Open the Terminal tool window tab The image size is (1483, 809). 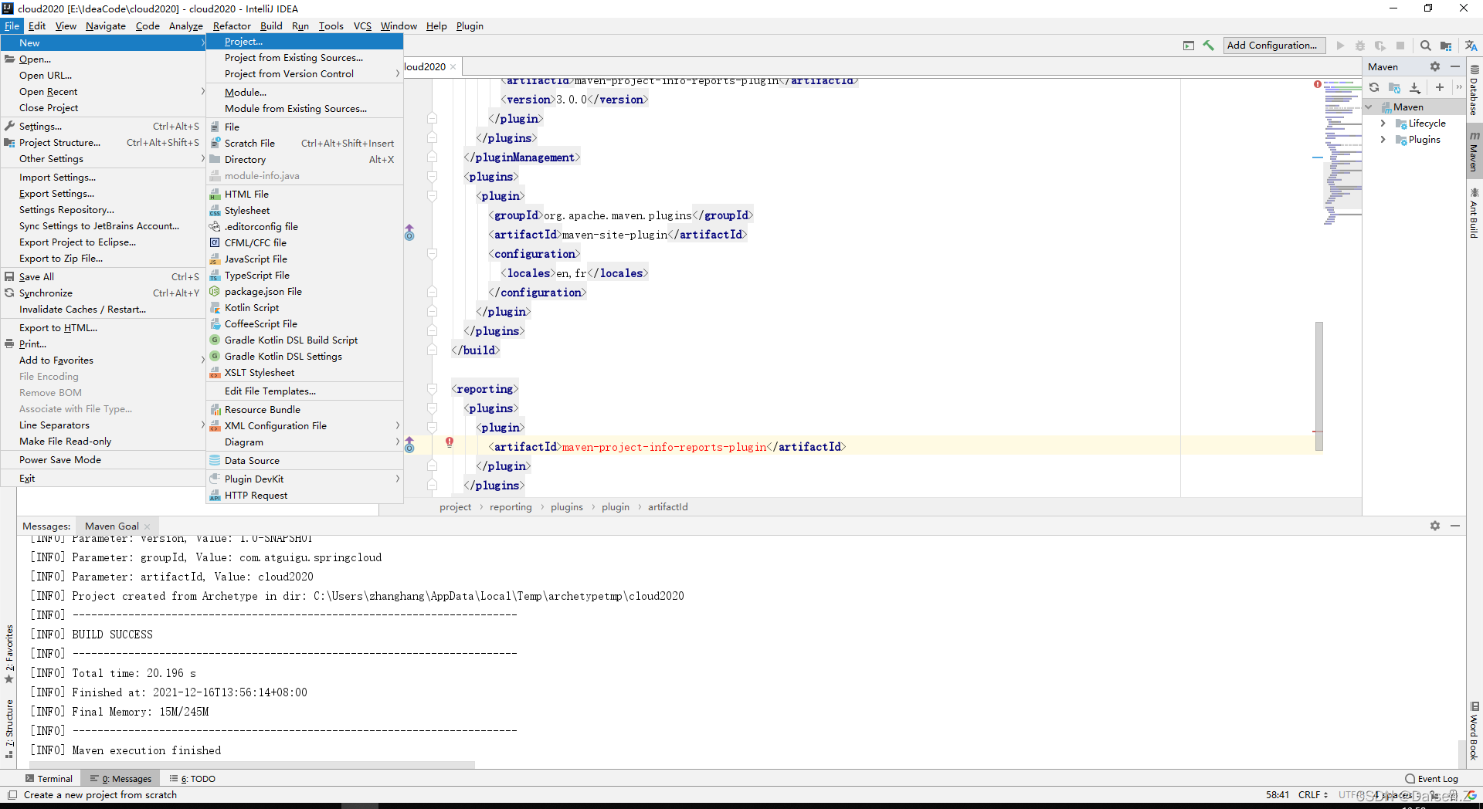(49, 779)
